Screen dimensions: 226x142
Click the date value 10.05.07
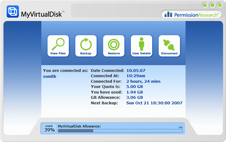click(x=136, y=71)
